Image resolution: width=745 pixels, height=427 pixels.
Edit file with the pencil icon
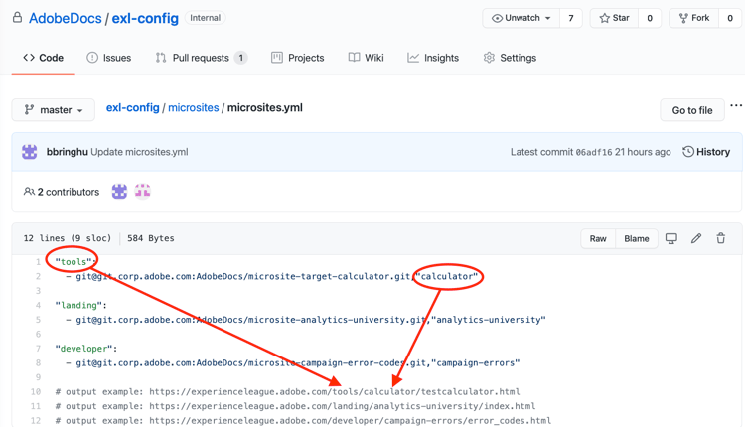point(696,238)
